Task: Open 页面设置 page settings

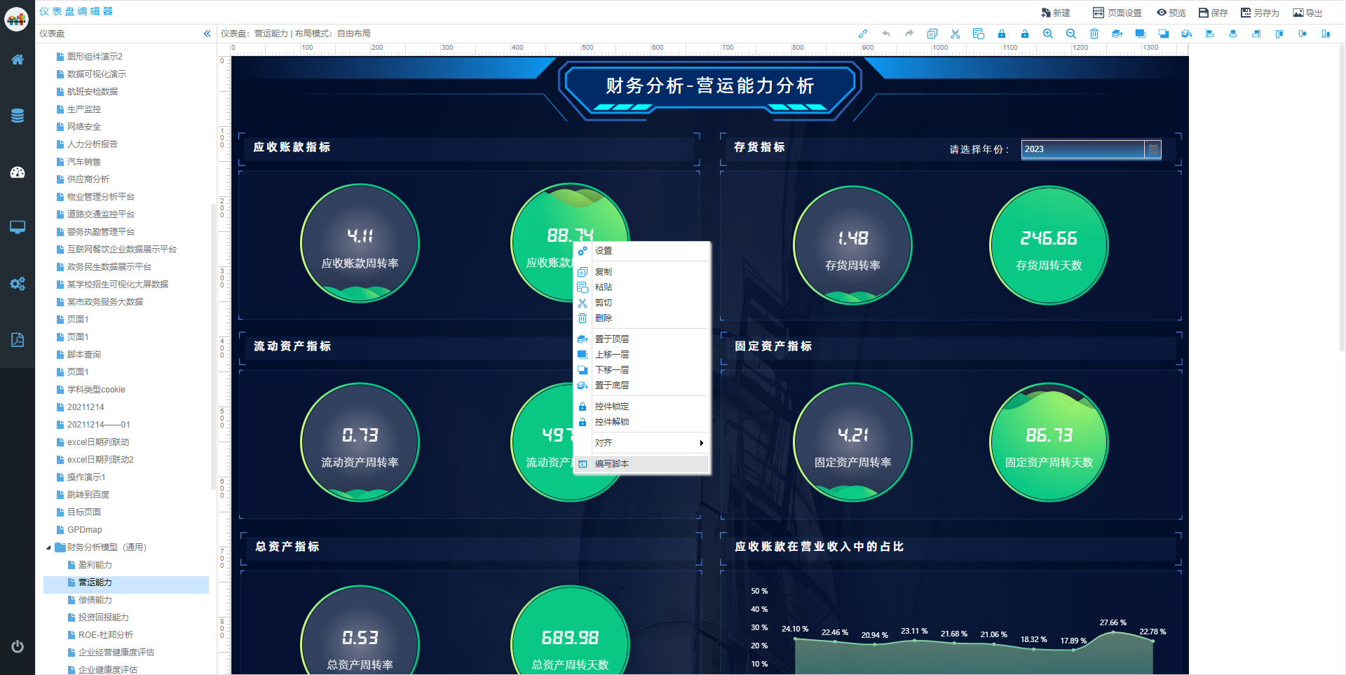Action: [x=1117, y=13]
